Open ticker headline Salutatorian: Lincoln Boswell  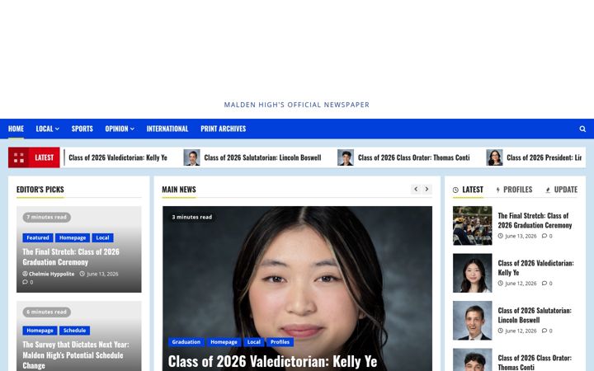click(x=262, y=157)
